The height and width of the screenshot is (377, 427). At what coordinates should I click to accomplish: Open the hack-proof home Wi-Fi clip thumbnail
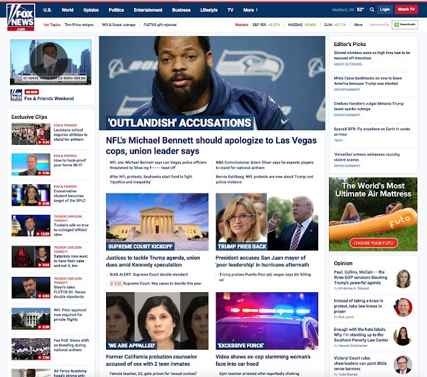31,165
